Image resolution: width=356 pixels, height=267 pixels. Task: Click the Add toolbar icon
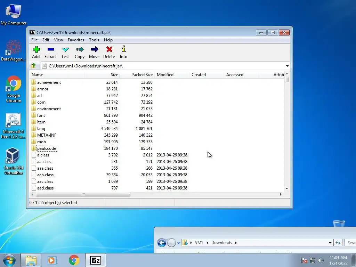pos(36,49)
